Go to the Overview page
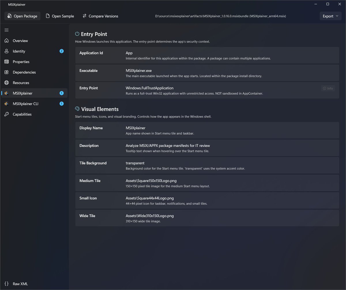This screenshot has height=290, width=346. point(34,41)
